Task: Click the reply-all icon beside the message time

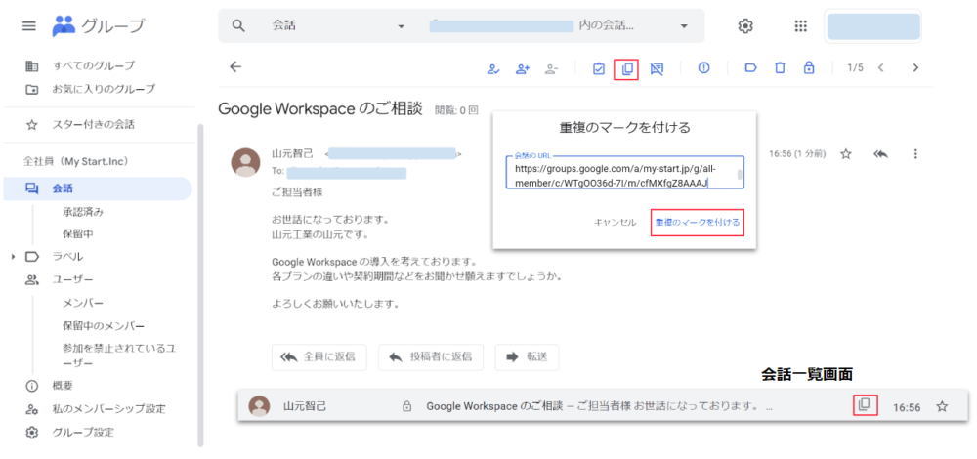Action: click(880, 154)
